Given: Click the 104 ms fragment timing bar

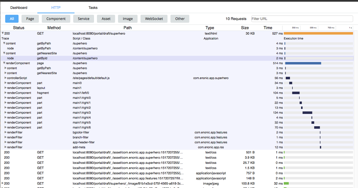Looking at the screenshot, I should coord(296,93).
